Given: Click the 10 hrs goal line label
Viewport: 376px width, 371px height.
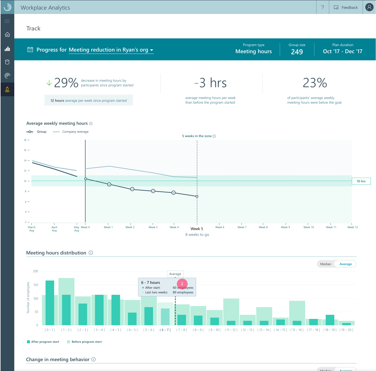Looking at the screenshot, I should pos(361,181).
